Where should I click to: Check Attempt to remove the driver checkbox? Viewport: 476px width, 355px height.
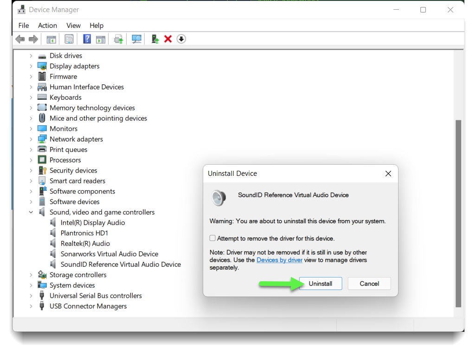pos(212,238)
